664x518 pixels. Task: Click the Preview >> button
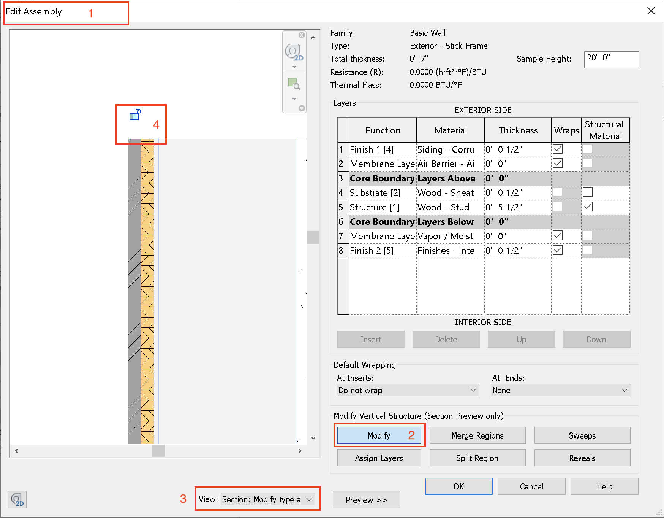click(367, 500)
